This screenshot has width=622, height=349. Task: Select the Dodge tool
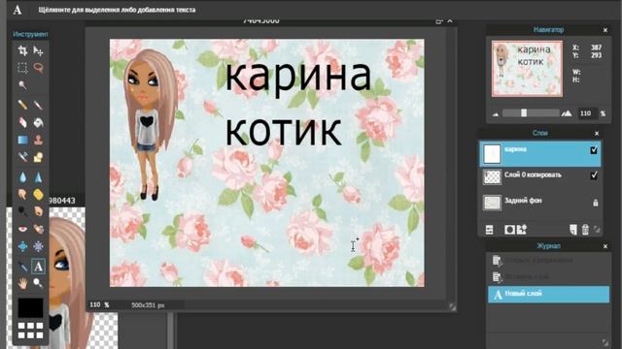[x=22, y=211]
